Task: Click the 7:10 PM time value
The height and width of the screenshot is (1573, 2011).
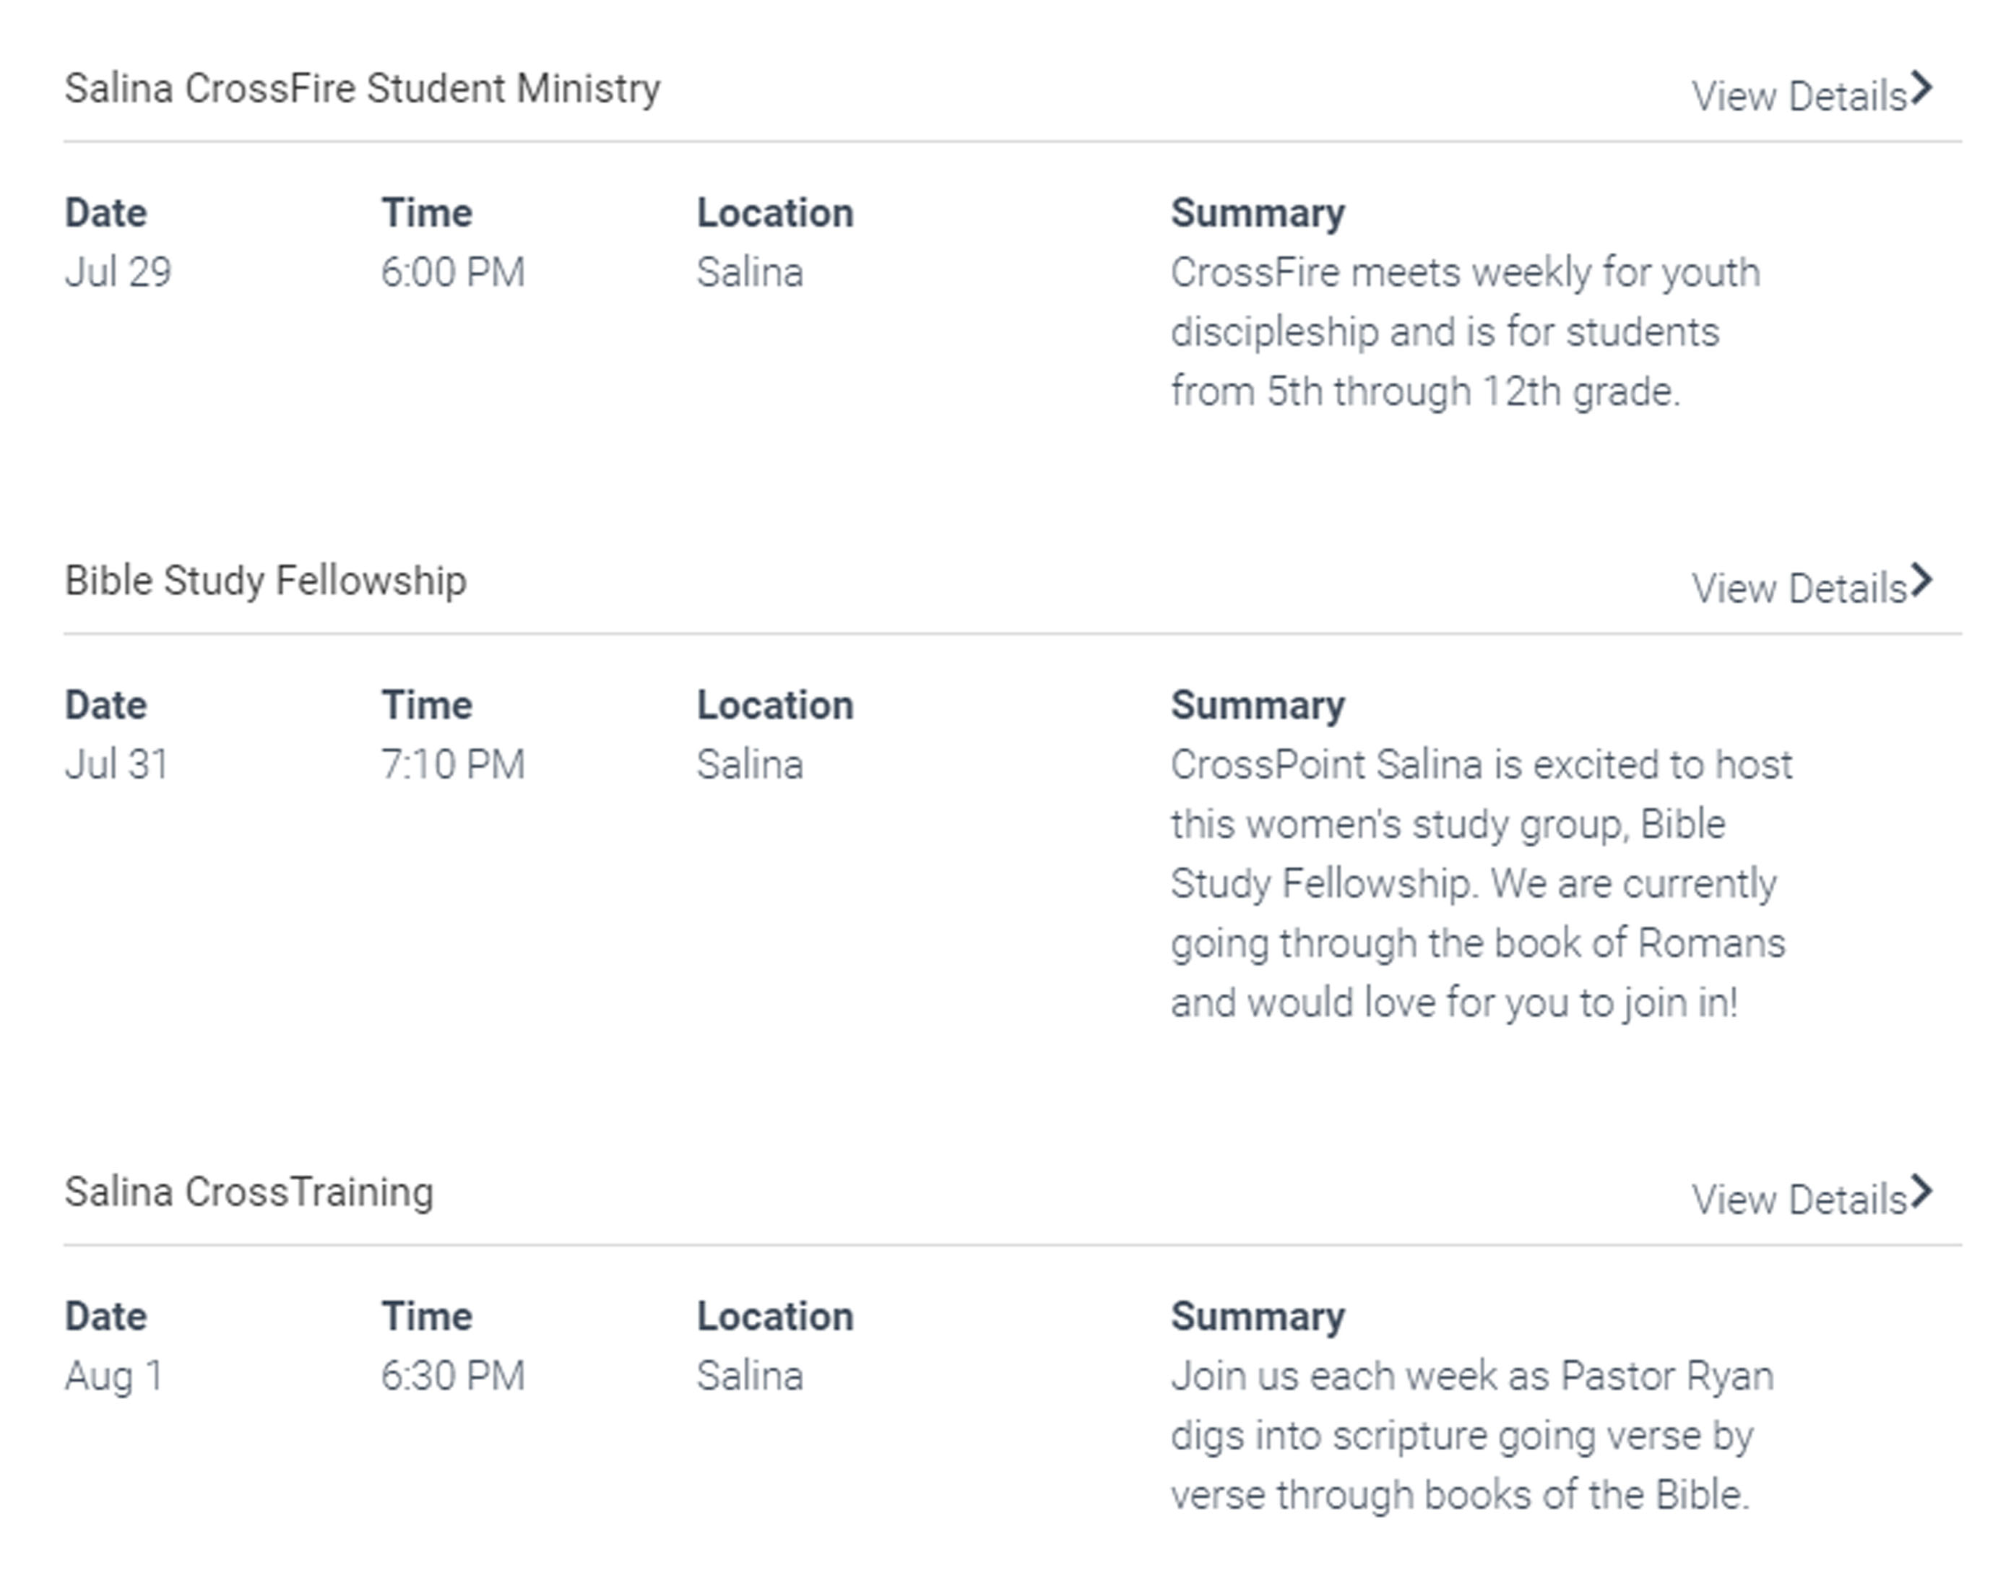Action: tap(453, 764)
